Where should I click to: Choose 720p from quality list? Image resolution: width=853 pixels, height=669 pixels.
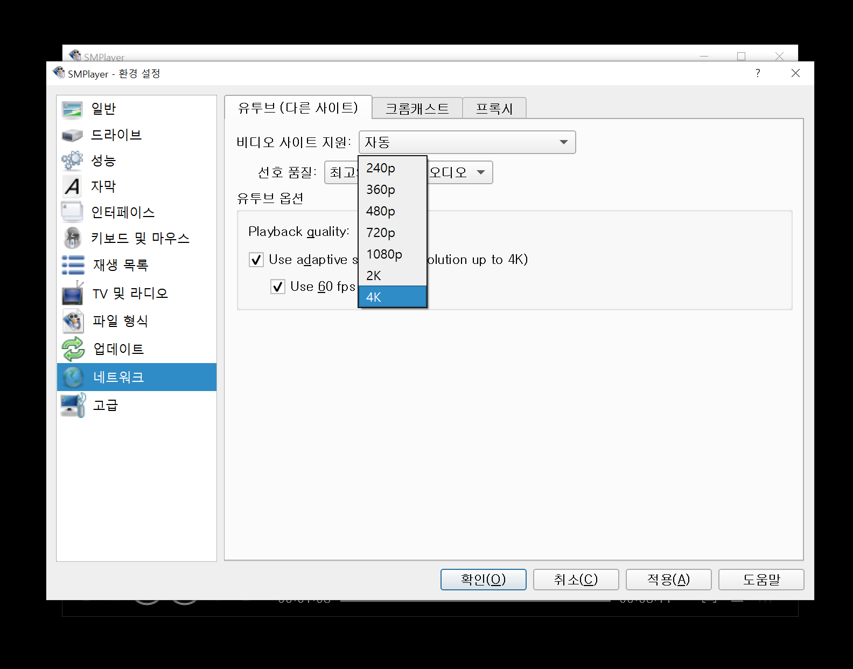pos(393,233)
